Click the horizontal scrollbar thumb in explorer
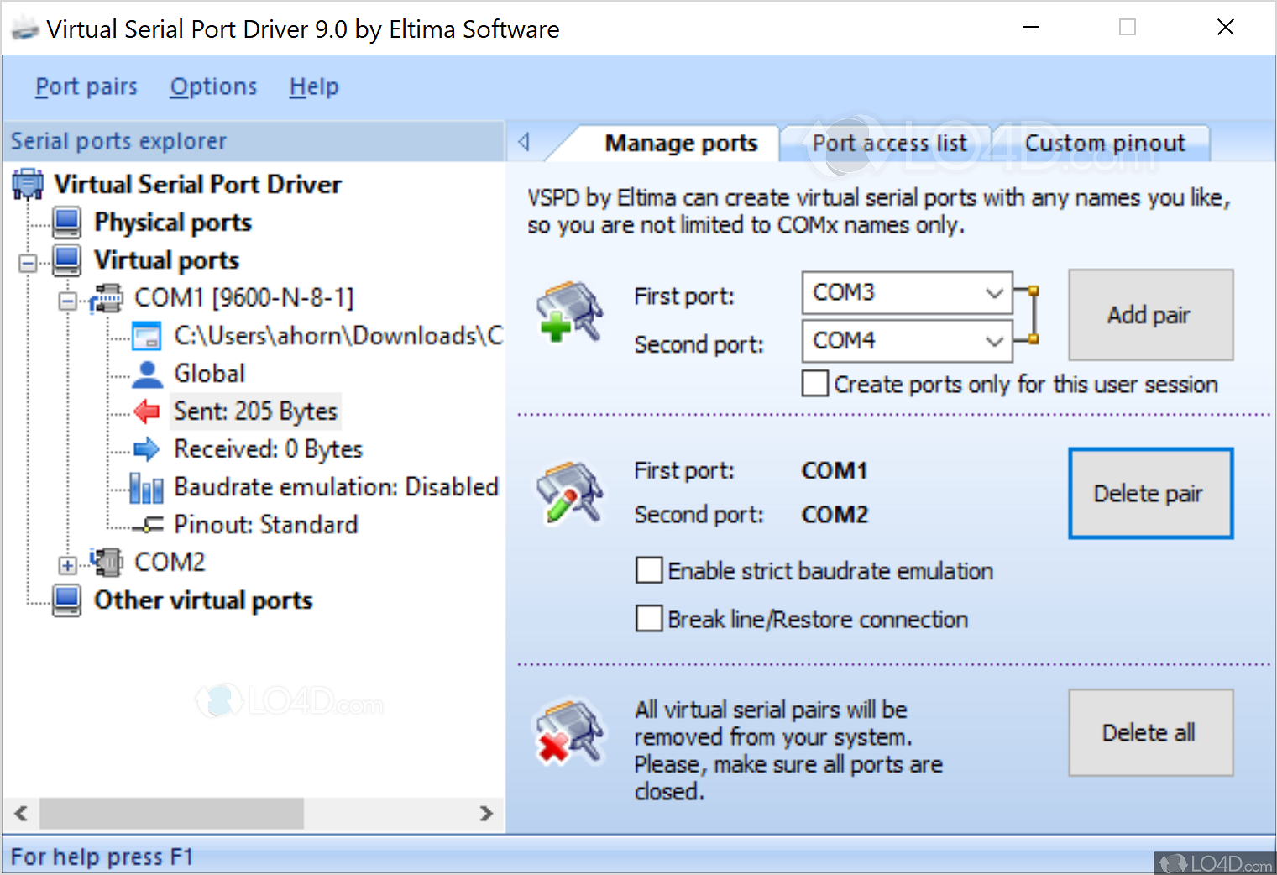This screenshot has width=1277, height=875. pyautogui.click(x=171, y=813)
